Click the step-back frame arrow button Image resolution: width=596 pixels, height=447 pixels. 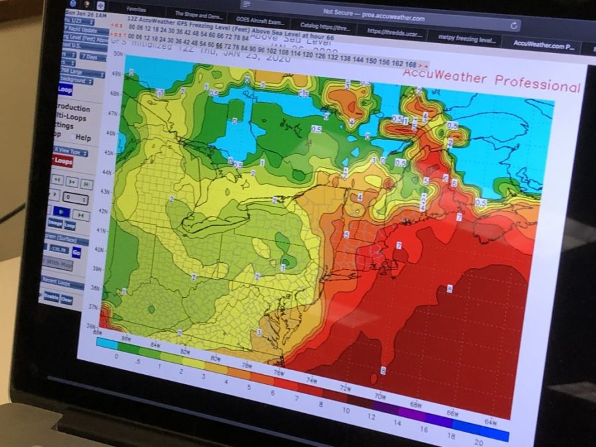coord(58,179)
